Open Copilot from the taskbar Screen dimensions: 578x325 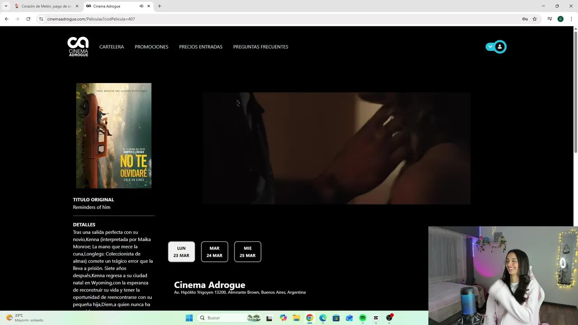283,318
